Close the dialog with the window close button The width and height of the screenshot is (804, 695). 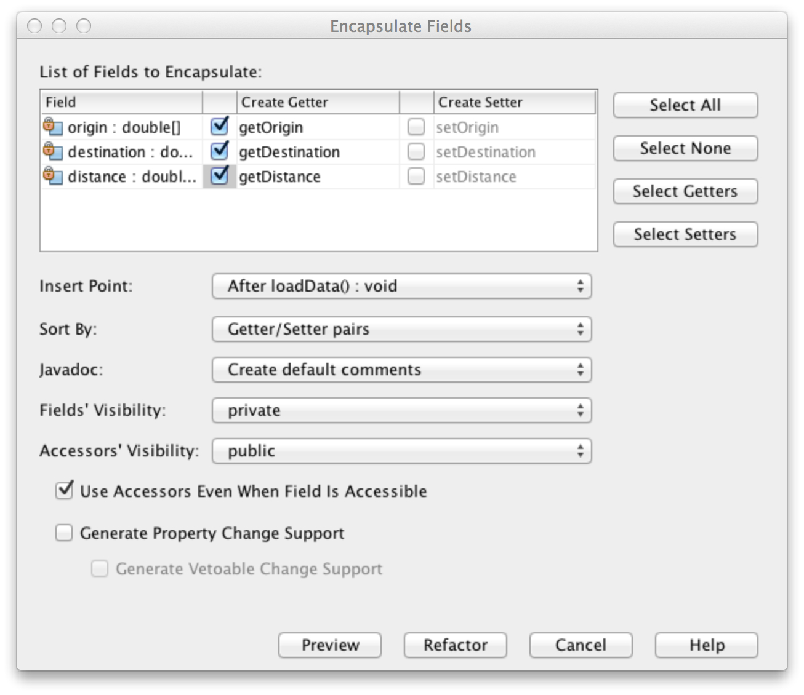pos(34,26)
